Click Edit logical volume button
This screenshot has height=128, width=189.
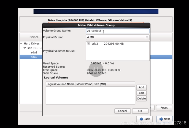click(x=141, y=93)
